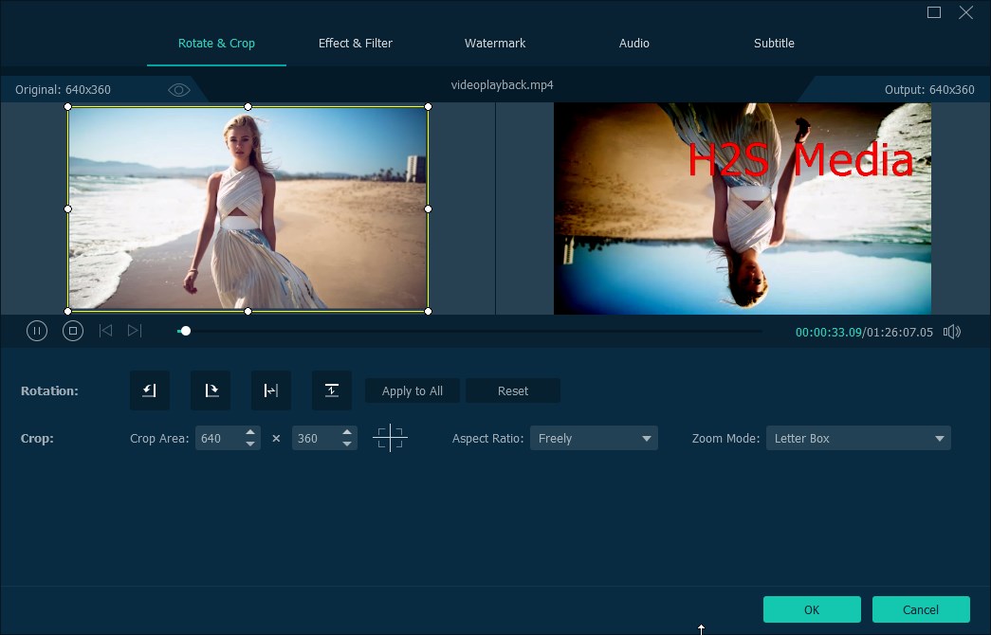991x635 pixels.
Task: Increase crop width value
Action: coord(250,432)
